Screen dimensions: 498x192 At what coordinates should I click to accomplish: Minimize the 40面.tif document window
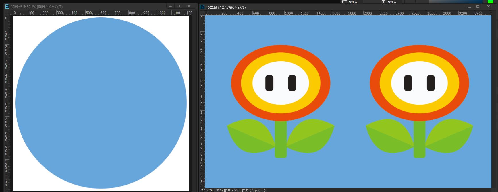point(470,7)
